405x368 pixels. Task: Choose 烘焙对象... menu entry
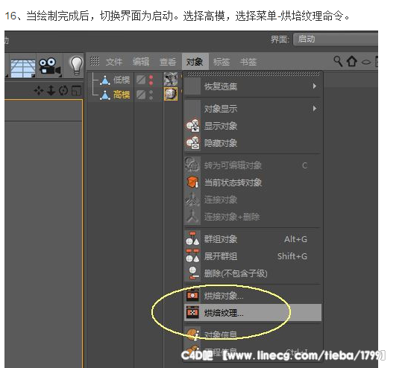[x=253, y=296]
